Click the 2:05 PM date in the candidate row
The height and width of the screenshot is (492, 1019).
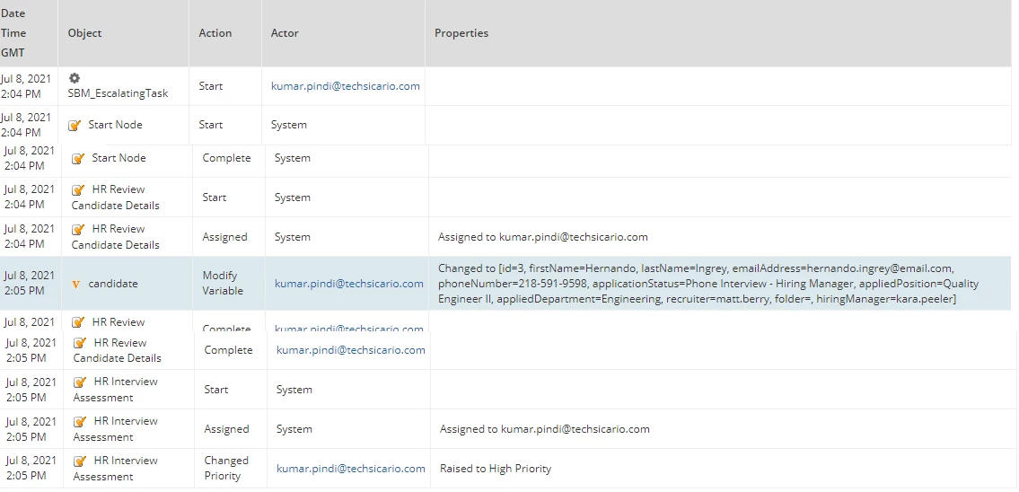tap(30, 284)
